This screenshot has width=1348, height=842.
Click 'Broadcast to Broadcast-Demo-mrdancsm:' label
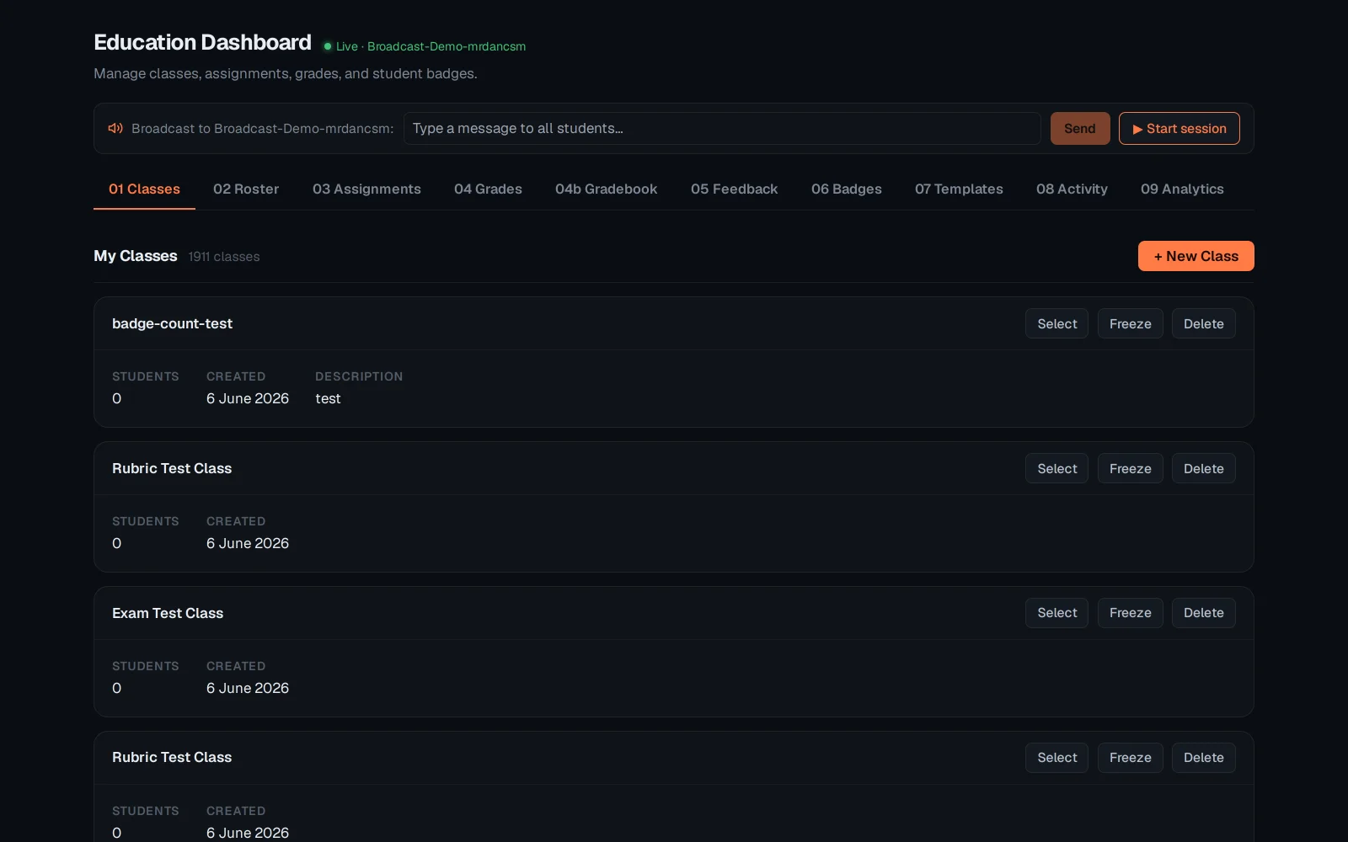(x=262, y=128)
